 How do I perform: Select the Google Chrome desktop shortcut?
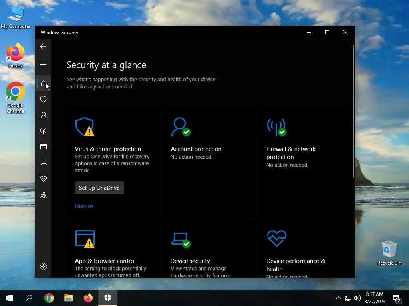point(16,98)
